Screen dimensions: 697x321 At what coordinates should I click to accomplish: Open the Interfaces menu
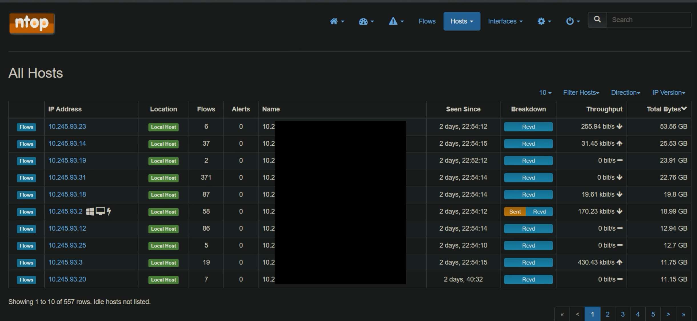[505, 21]
